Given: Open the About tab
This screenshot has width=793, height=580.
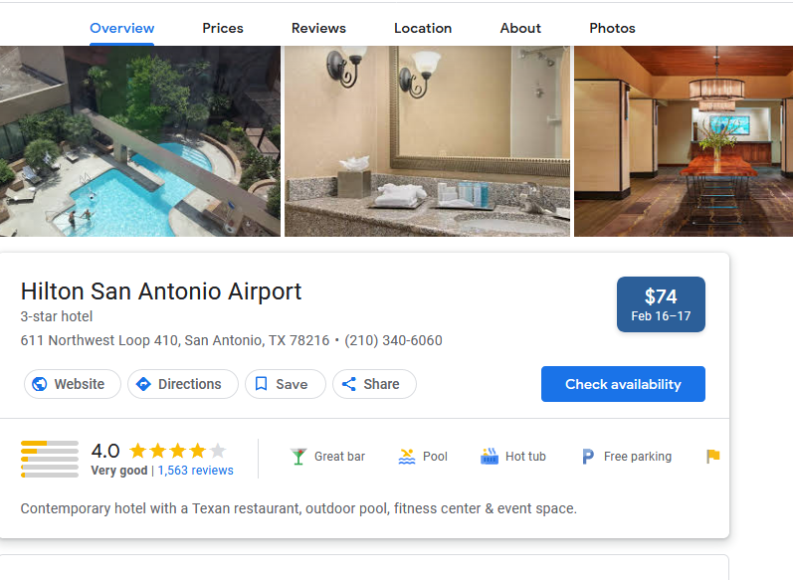Looking at the screenshot, I should click(520, 28).
